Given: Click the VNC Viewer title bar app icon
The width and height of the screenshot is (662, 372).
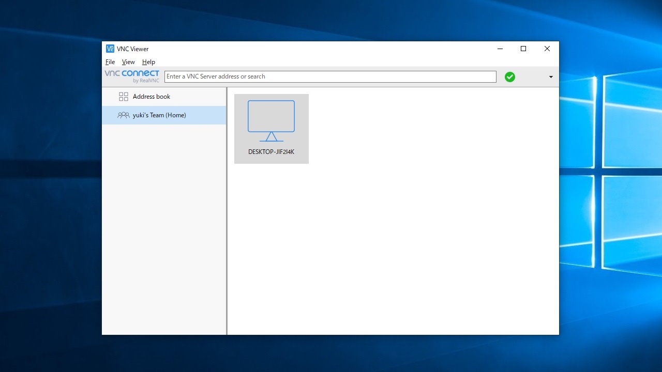Looking at the screenshot, I should tap(110, 49).
